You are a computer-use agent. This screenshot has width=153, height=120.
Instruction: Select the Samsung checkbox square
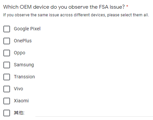pos(7,65)
